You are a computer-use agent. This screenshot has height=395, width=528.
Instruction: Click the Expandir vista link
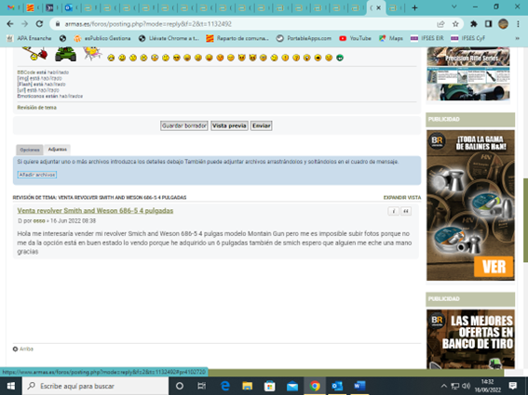tap(402, 198)
